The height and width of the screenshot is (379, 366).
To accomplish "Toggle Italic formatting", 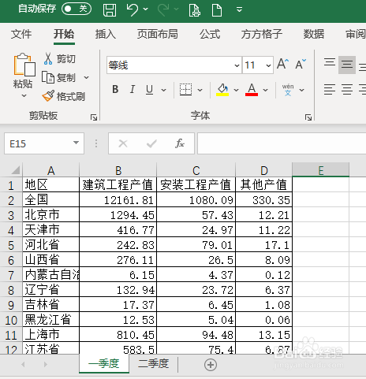I will coord(133,90).
